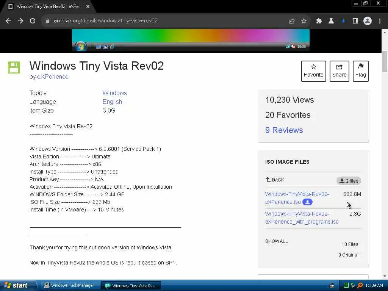This screenshot has width=388, height=291.
Task: Click the scrollbar up arrow
Action: pyautogui.click(x=385, y=32)
